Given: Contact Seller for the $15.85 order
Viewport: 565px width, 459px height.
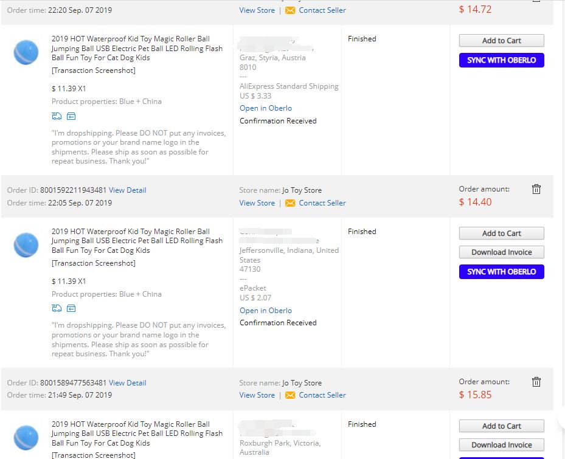Looking at the screenshot, I should (322, 395).
